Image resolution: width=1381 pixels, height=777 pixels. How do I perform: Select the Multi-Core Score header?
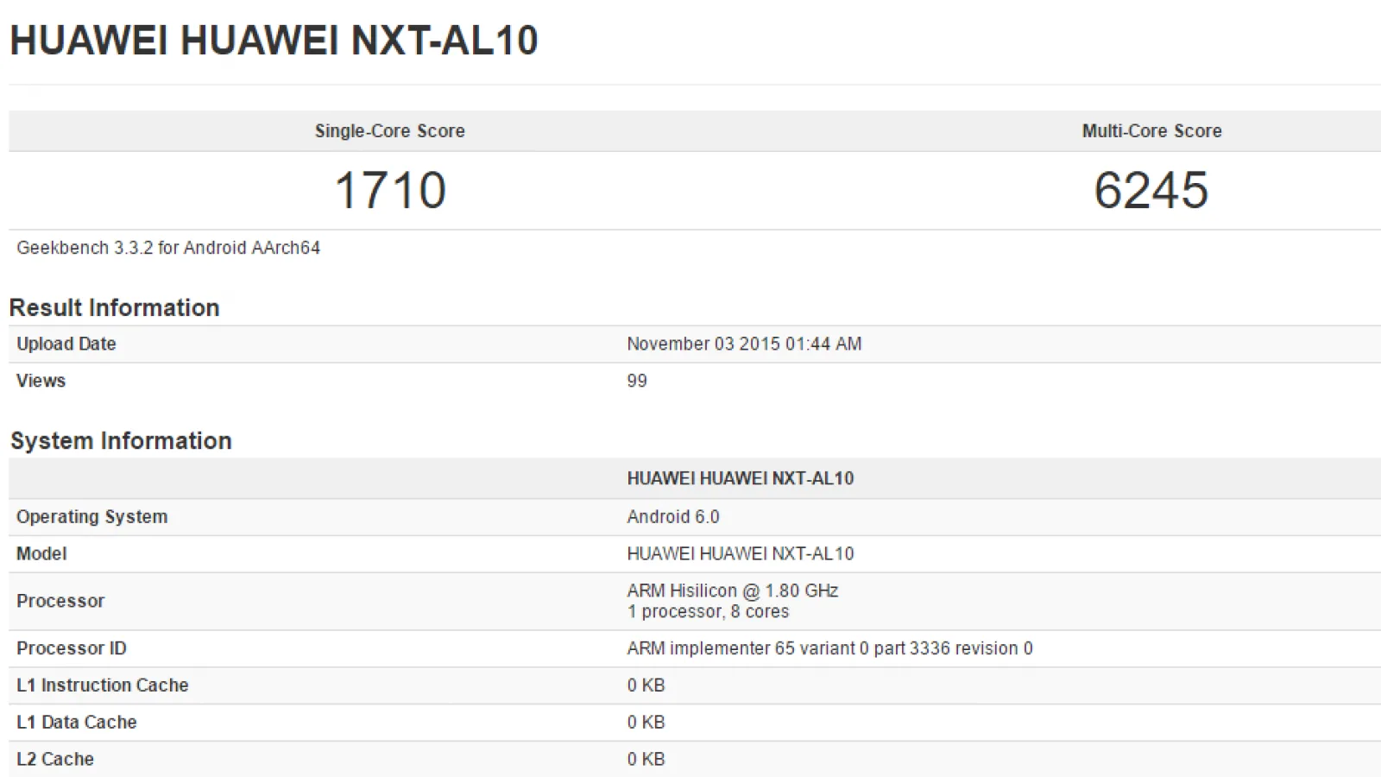pyautogui.click(x=1152, y=131)
